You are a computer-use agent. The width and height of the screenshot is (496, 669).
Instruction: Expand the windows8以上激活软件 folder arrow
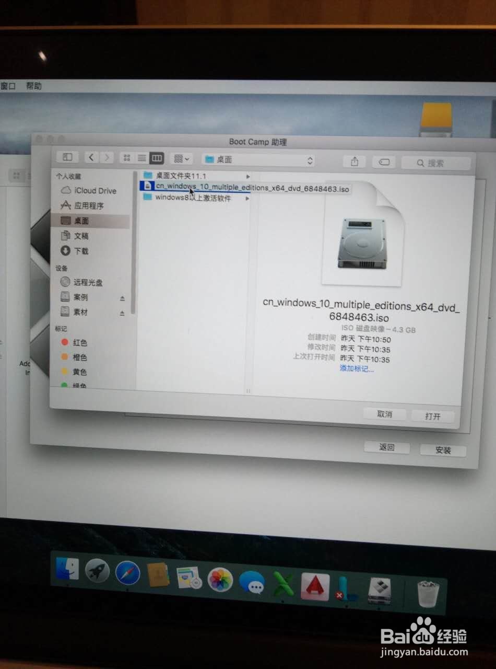[247, 198]
